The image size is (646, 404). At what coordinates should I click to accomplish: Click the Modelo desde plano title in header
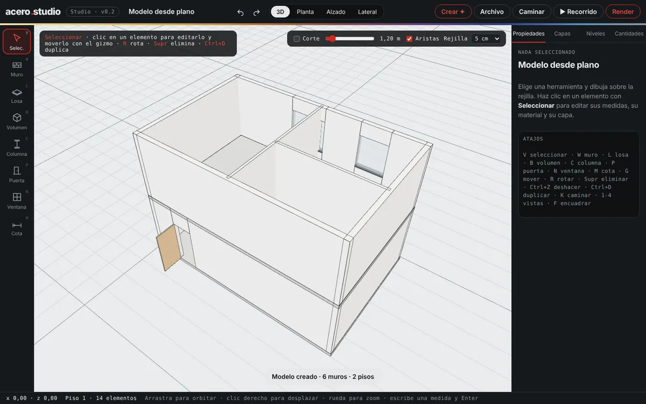coord(161,12)
